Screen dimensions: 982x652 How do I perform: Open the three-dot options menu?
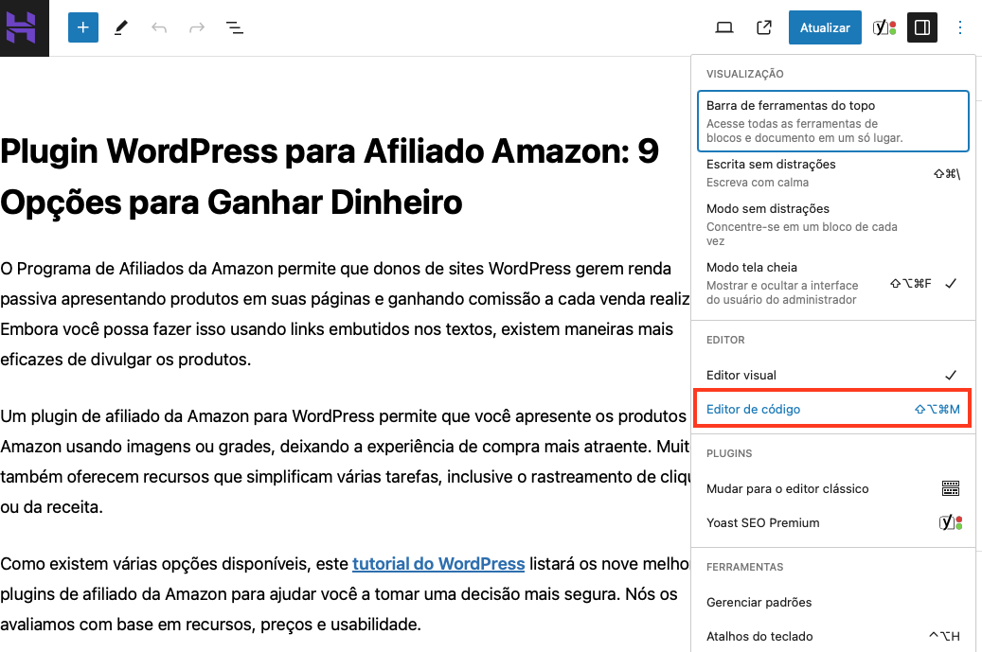click(x=960, y=27)
